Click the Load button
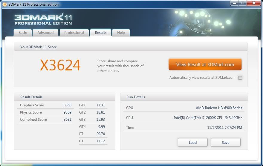The image size is (263, 166). [193, 142]
